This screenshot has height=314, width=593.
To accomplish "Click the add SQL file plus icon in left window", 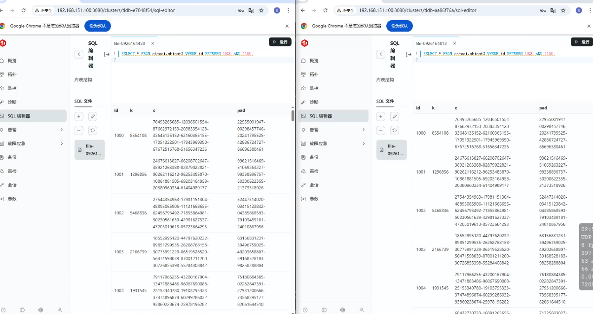I will (x=79, y=116).
